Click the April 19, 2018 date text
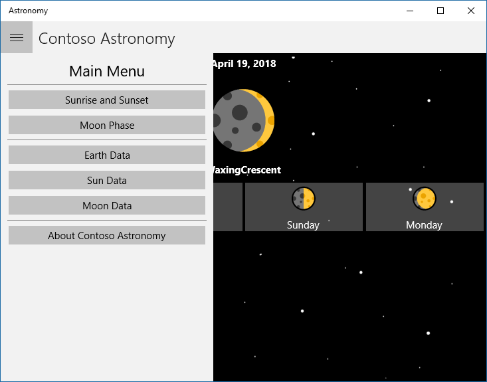Screen dimensions: 487x382 pyautogui.click(x=244, y=64)
